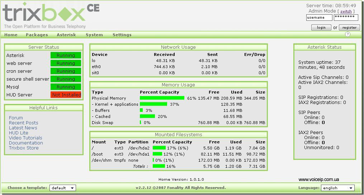
Task: Click the root mount 17% capacity bar
Action: pyautogui.click(x=159, y=148)
